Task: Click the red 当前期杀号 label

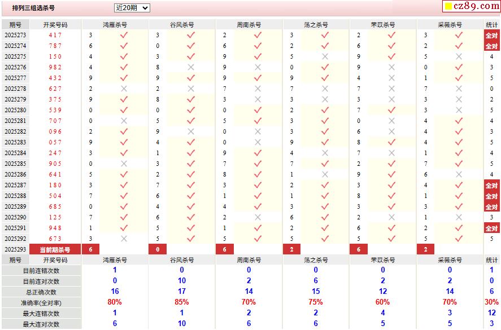Action: coord(55,249)
